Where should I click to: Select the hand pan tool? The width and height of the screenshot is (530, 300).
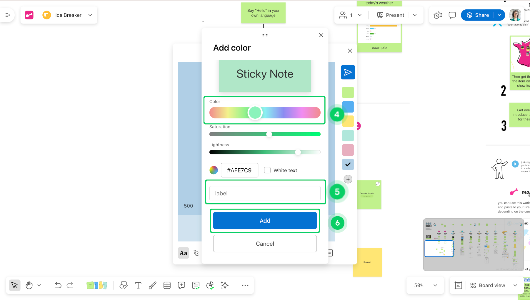(29, 285)
